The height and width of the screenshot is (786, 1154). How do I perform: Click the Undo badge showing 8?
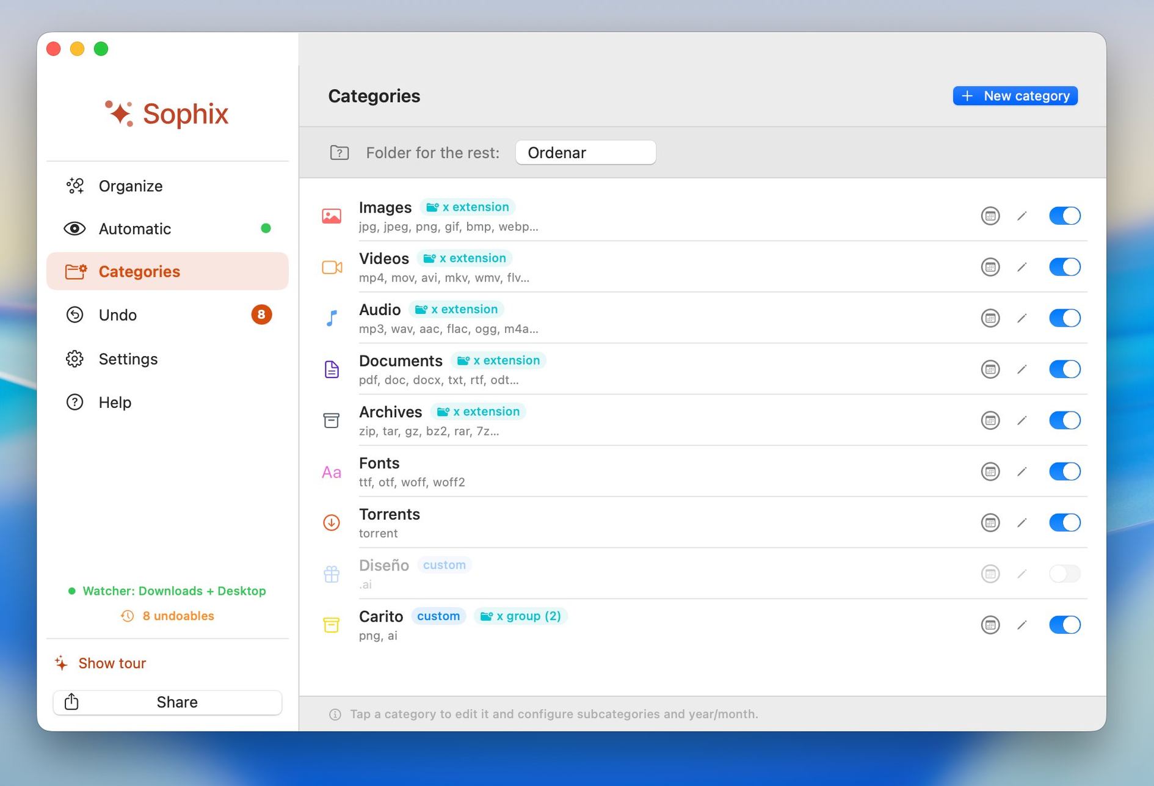click(261, 315)
